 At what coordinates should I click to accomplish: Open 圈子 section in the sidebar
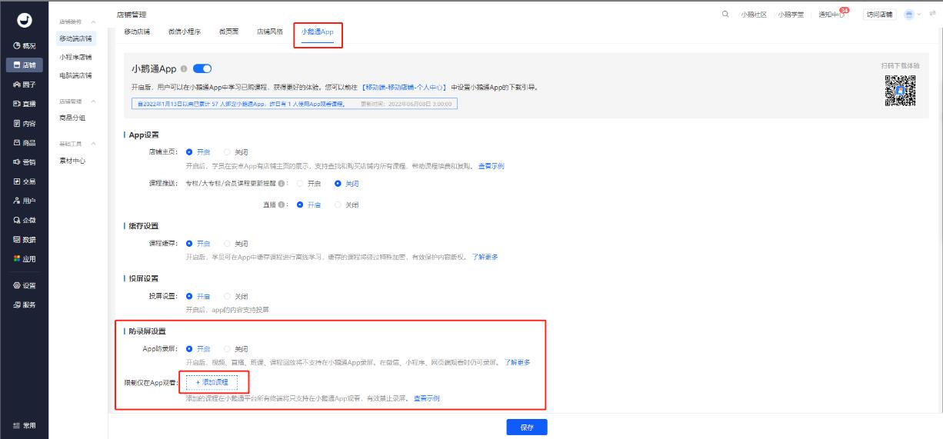[24, 85]
